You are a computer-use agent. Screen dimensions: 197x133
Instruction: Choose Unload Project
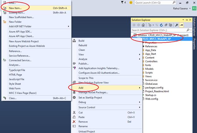107,131
